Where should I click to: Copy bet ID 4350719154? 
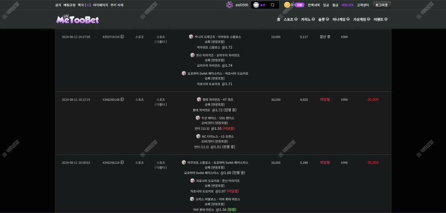122,37
